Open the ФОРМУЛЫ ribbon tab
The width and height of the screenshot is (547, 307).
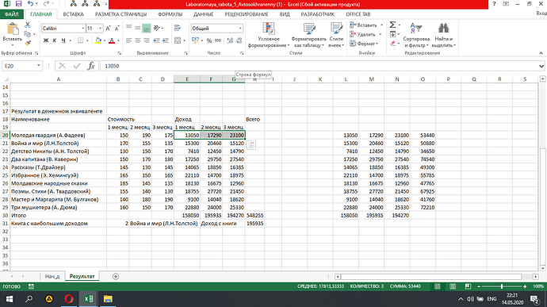click(170, 14)
